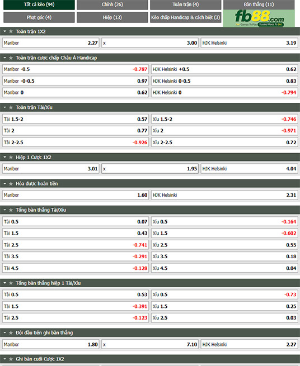This screenshot has width=300, height=366.
Task: Collapse the Toàn trận Tài/Xỉu section arrow
Action: tap(4, 107)
